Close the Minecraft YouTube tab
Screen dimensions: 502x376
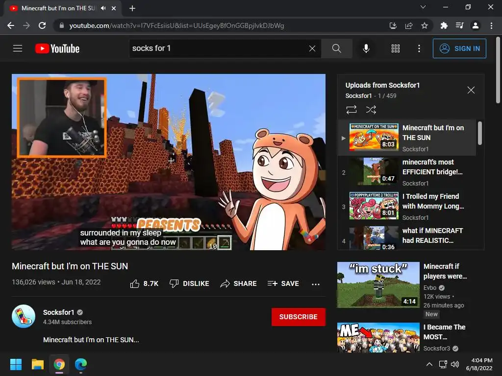[114, 8]
